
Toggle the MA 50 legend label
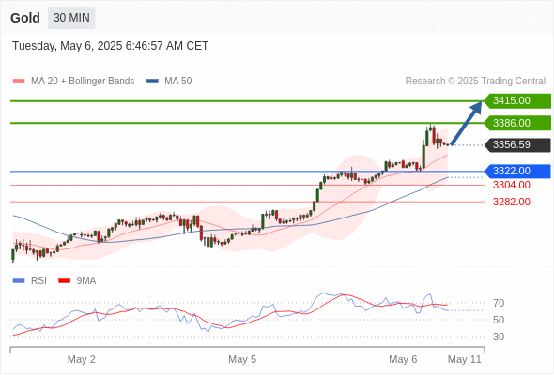pos(178,82)
